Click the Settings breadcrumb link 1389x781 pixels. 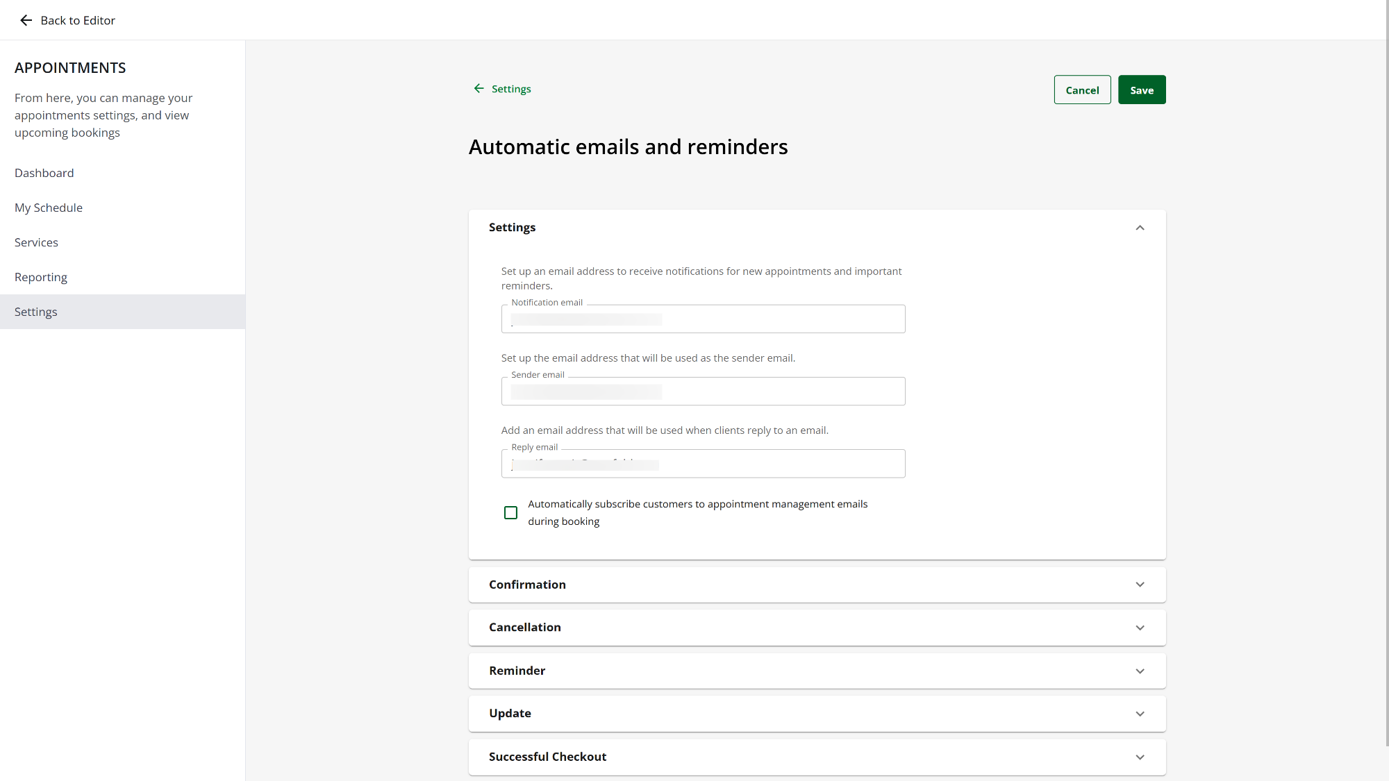click(x=511, y=89)
